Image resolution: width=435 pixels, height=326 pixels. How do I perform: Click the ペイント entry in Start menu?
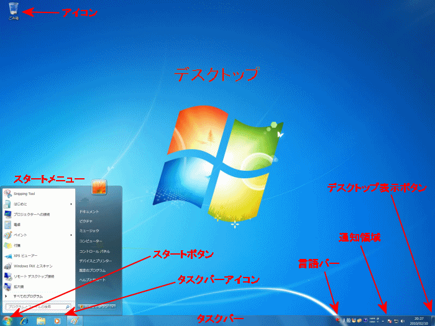[39, 235]
